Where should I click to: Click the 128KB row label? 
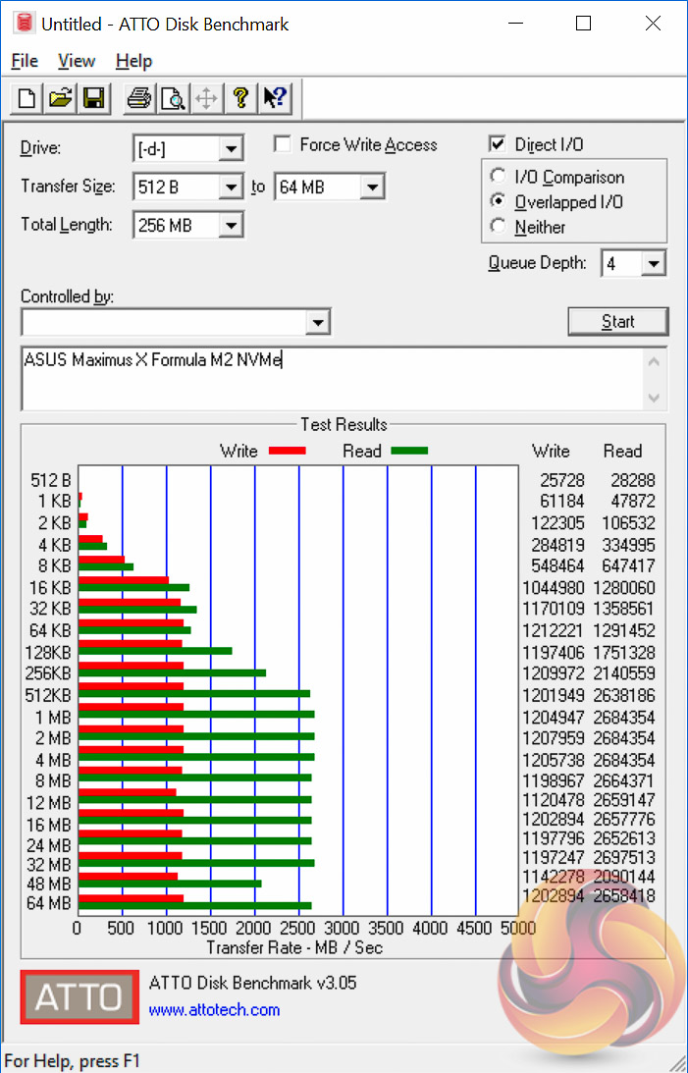48,653
